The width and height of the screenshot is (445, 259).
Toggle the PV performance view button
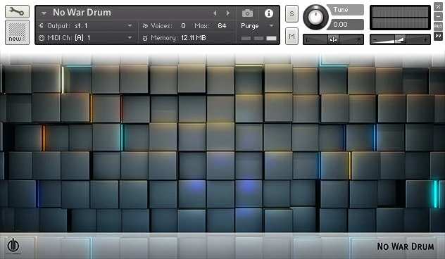(438, 36)
